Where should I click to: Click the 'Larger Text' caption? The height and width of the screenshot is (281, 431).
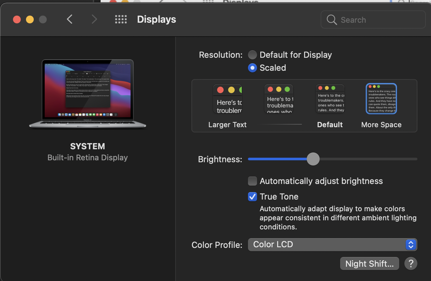click(228, 125)
